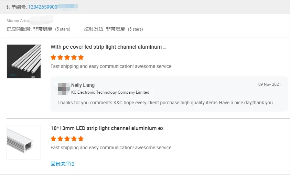The height and width of the screenshot is (175, 290).
Task: Click the third star of the second review
Action: pyautogui.click(x=67, y=139)
